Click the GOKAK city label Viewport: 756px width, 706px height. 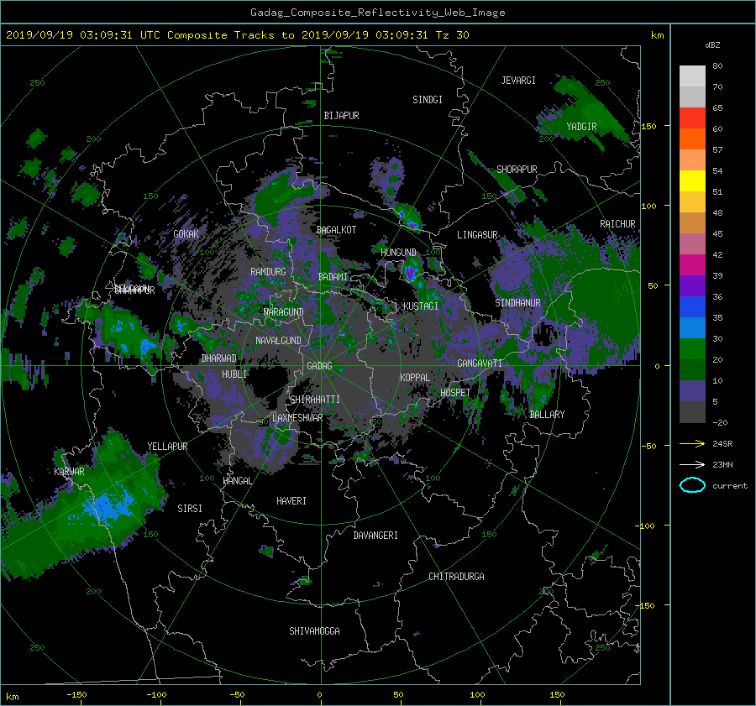[x=186, y=234]
